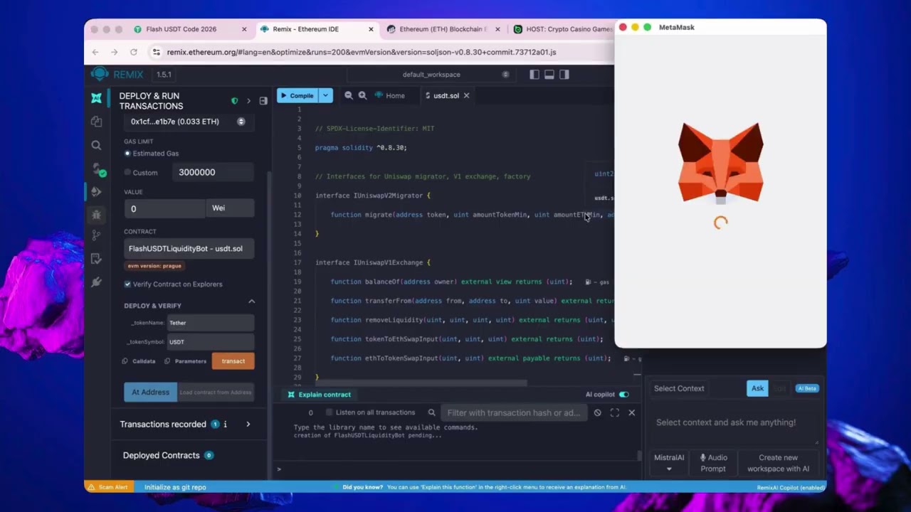Open the RemixAI assistant sidebar icon

[x=97, y=98]
